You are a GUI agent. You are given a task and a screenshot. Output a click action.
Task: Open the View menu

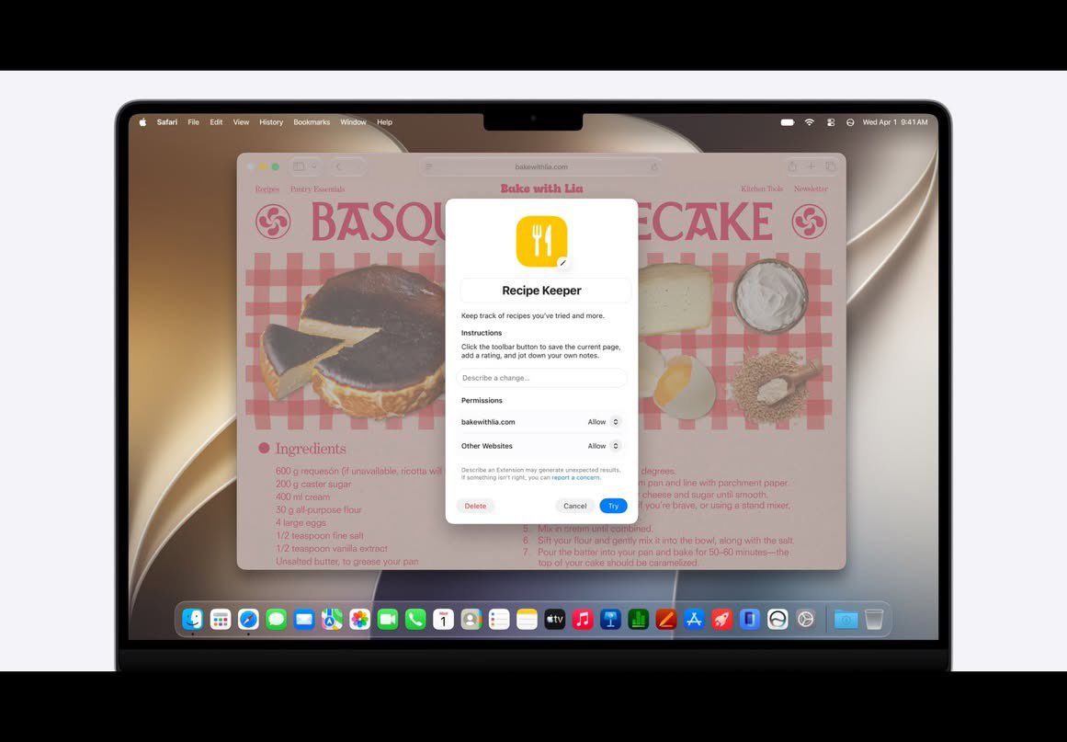(x=241, y=122)
